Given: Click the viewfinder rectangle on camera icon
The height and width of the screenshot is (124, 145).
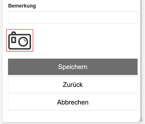Looking at the screenshot, I should click(x=14, y=40).
